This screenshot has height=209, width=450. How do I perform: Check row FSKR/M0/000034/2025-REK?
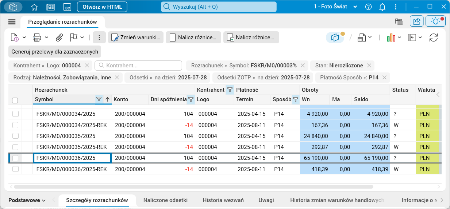pyautogui.click(x=15, y=125)
